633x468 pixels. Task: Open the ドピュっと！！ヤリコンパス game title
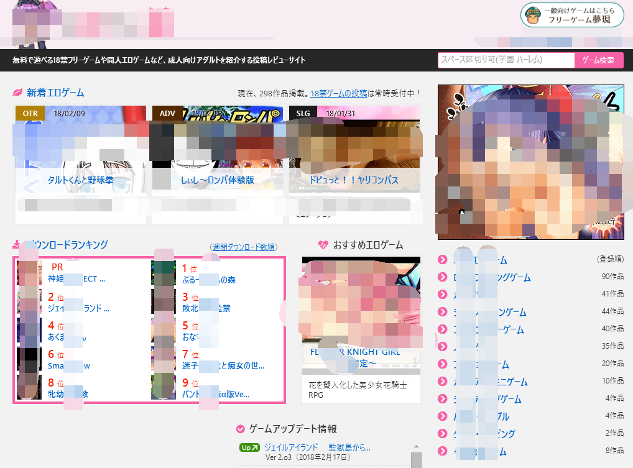tap(354, 180)
